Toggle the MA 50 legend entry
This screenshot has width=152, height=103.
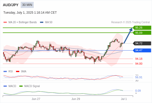coord(46,22)
